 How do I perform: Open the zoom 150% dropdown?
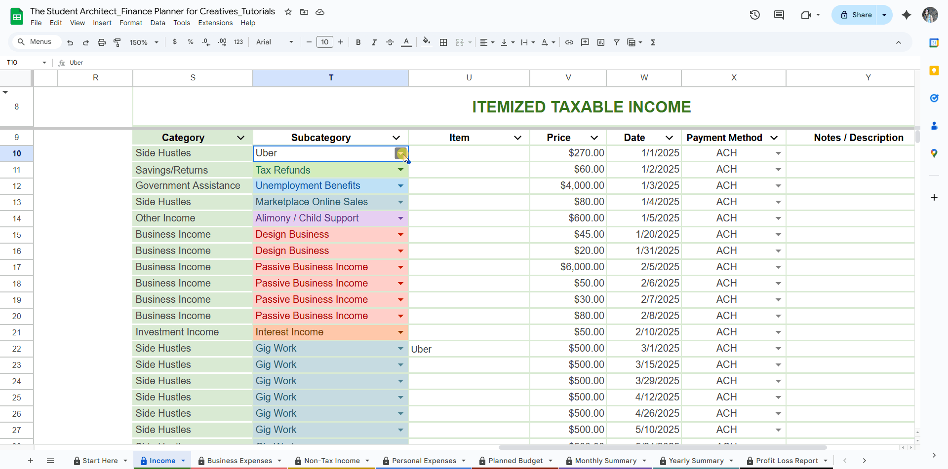(144, 42)
